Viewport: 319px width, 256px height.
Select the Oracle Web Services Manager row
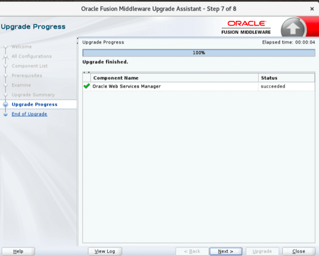[199, 86]
